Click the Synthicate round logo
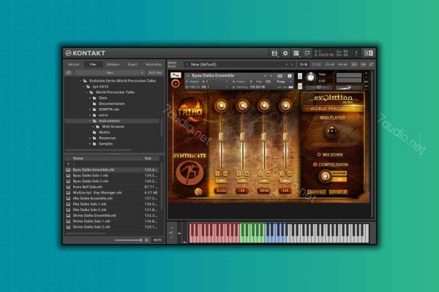 [190, 173]
